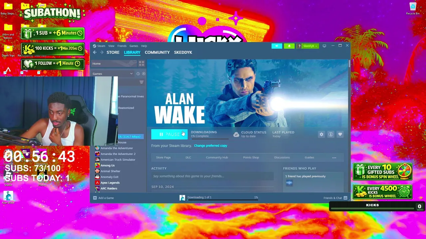Open Baby Steps desktop shortcut
The height and width of the screenshot is (239, 426).
[8, 9]
